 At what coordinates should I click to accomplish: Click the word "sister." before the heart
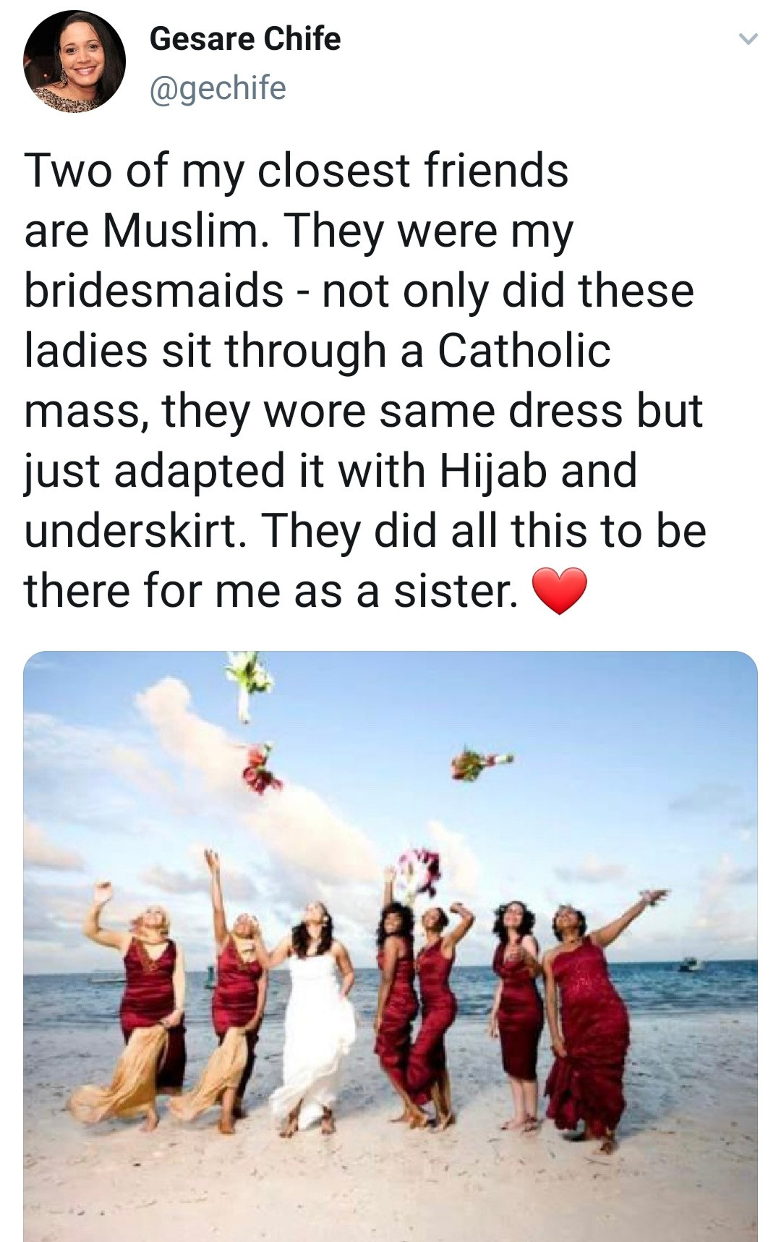coord(456,591)
